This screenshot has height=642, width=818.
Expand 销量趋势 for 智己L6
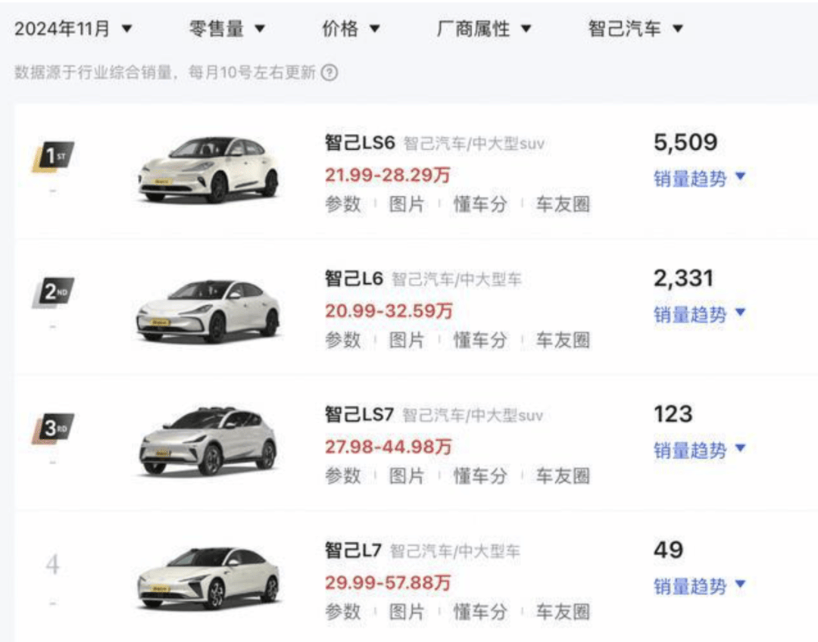click(x=700, y=314)
